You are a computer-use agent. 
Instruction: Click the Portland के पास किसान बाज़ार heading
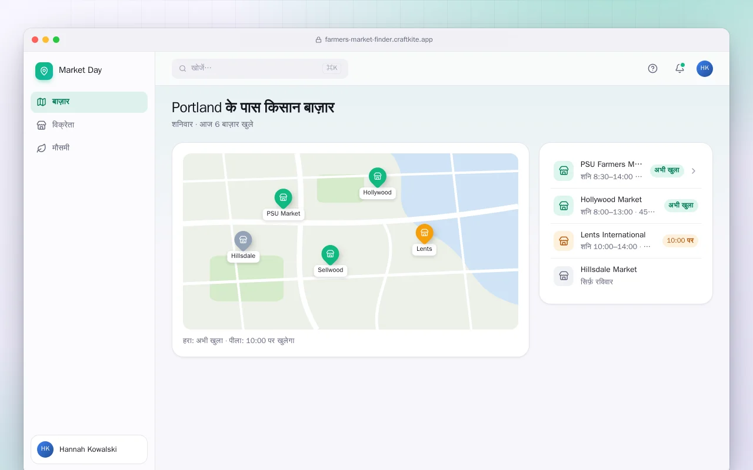click(253, 108)
